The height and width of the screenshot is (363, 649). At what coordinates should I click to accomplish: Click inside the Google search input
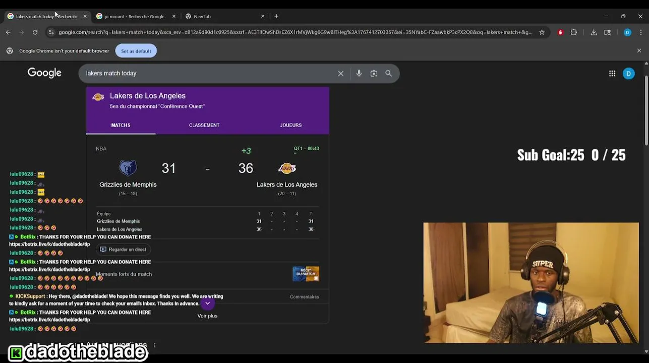click(x=209, y=74)
